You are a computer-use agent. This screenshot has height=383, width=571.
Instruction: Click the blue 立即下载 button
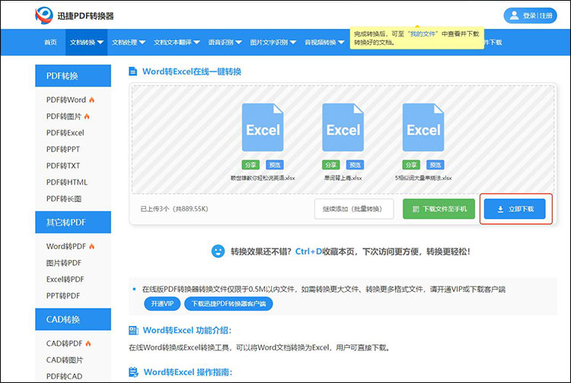[x=515, y=209]
